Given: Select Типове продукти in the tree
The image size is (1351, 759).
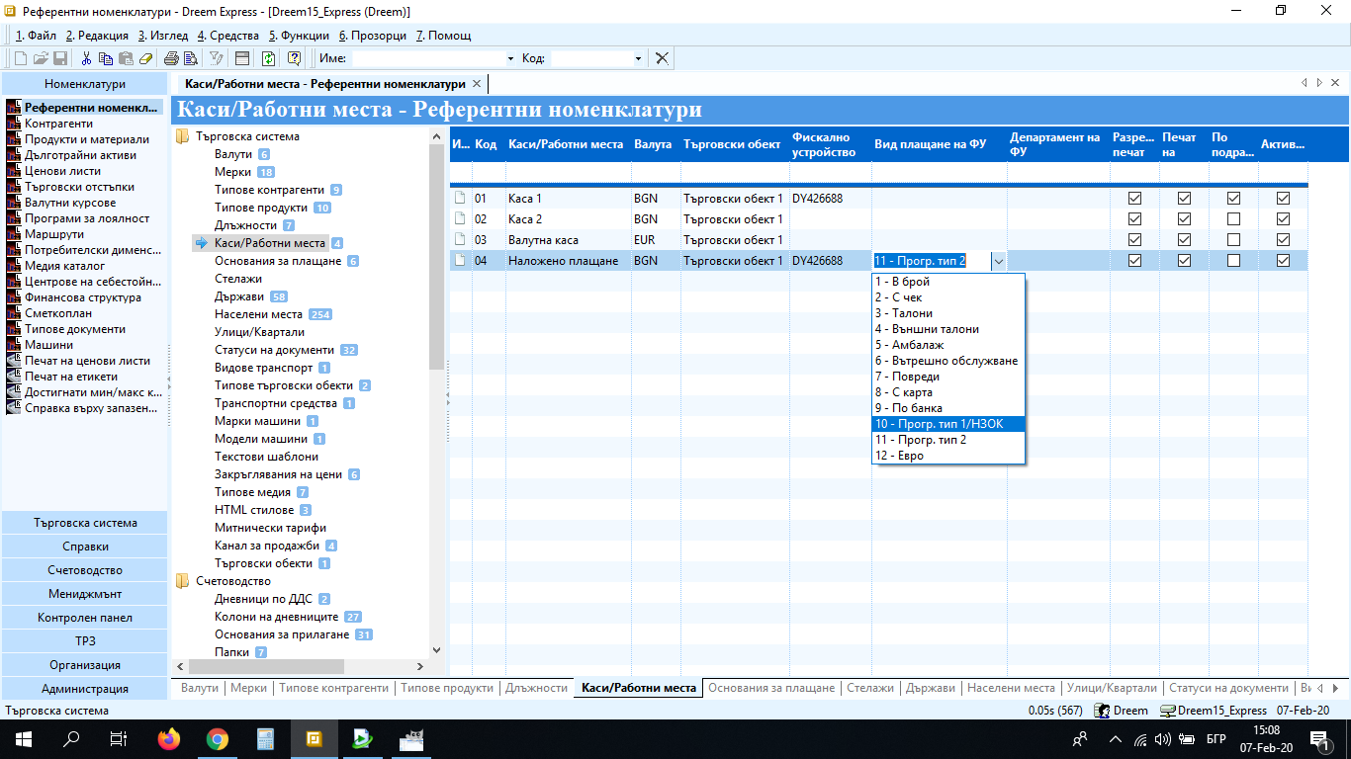Looking at the screenshot, I should pos(260,208).
